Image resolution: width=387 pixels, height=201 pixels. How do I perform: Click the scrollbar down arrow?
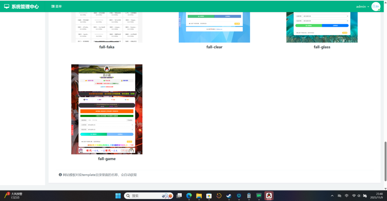pyautogui.click(x=385, y=189)
